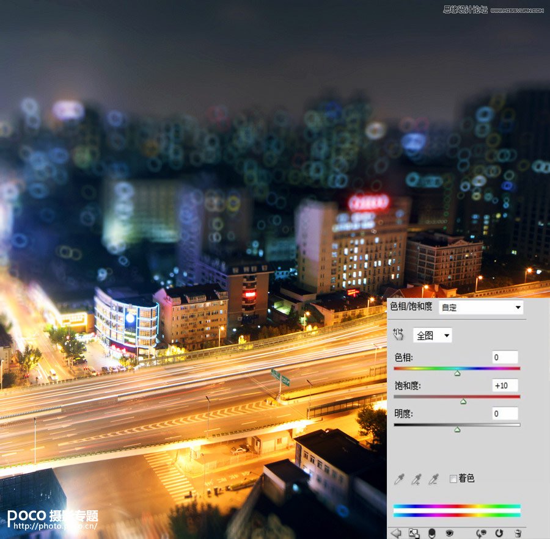Image resolution: width=550 pixels, height=539 pixels.
Task: Edit the 饱和度 value field showing +10
Action: tap(506, 385)
